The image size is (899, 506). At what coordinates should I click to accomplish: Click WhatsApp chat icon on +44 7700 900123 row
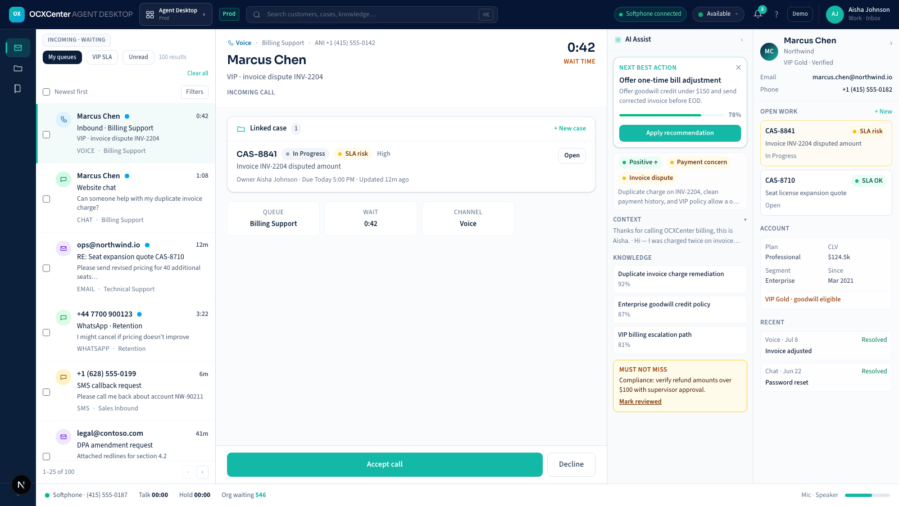pos(63,318)
